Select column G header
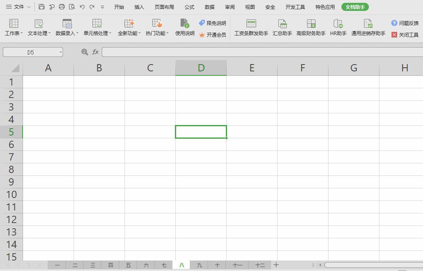Screen dimensions: 423x271 (x=354, y=68)
